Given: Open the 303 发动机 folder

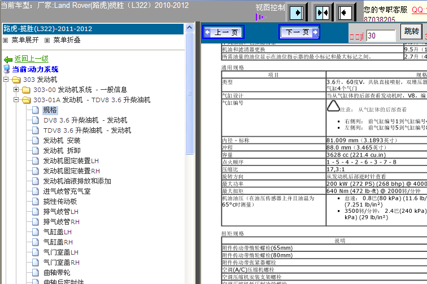Looking at the screenshot, I should point(40,80).
